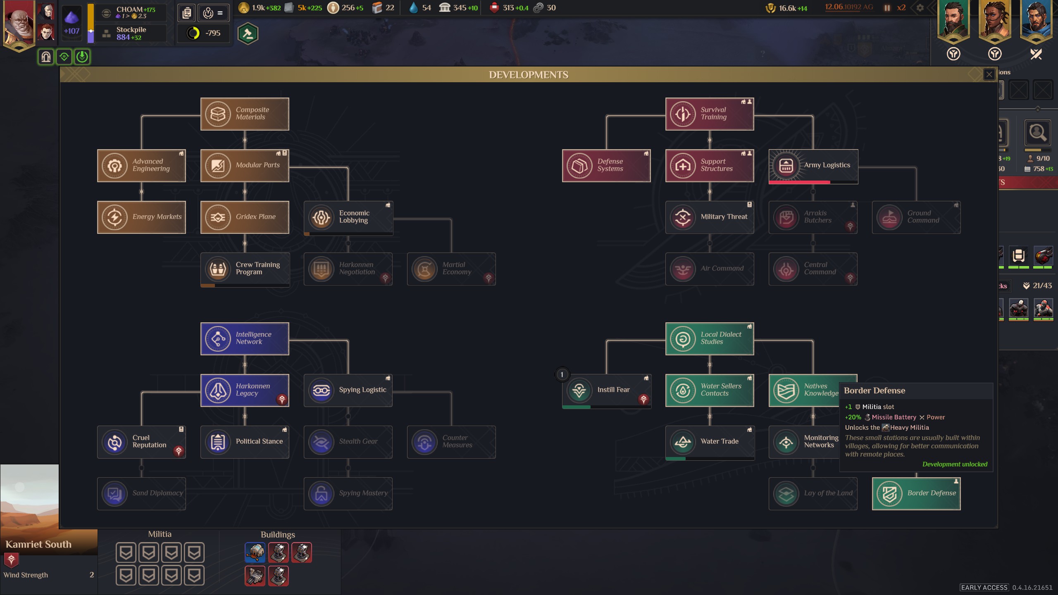Click the Local Dialect Studies icon

[683, 339]
